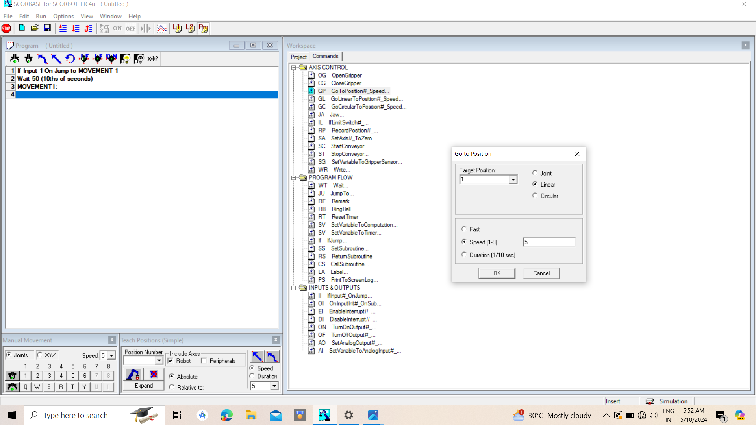The image size is (756, 425).
Task: Click Cancel in Go to Position dialog
Action: click(541, 273)
